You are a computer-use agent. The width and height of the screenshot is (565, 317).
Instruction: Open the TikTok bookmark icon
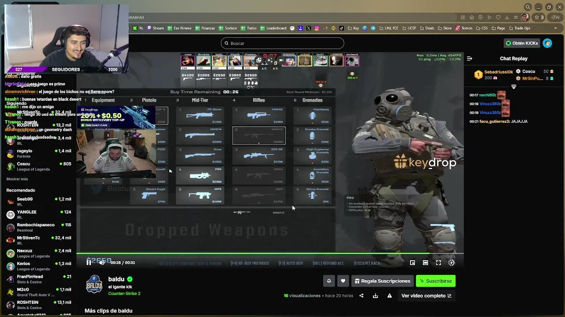(342, 28)
